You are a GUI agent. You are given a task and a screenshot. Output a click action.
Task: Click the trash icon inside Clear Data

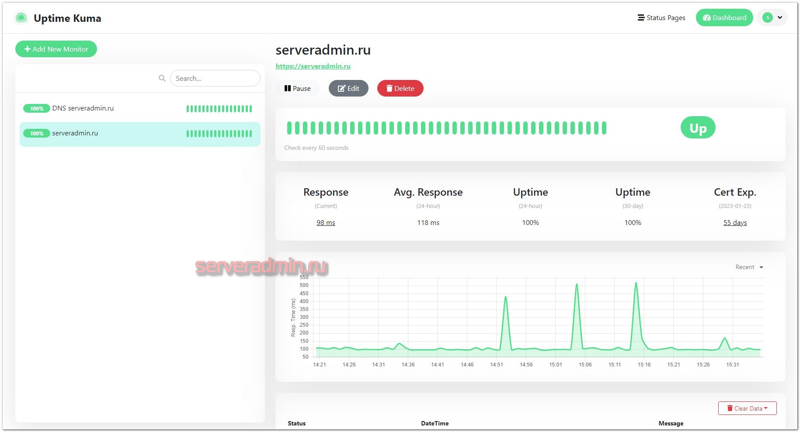pos(730,408)
